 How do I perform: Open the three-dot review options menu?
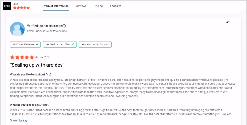pyautogui.click(x=235, y=23)
